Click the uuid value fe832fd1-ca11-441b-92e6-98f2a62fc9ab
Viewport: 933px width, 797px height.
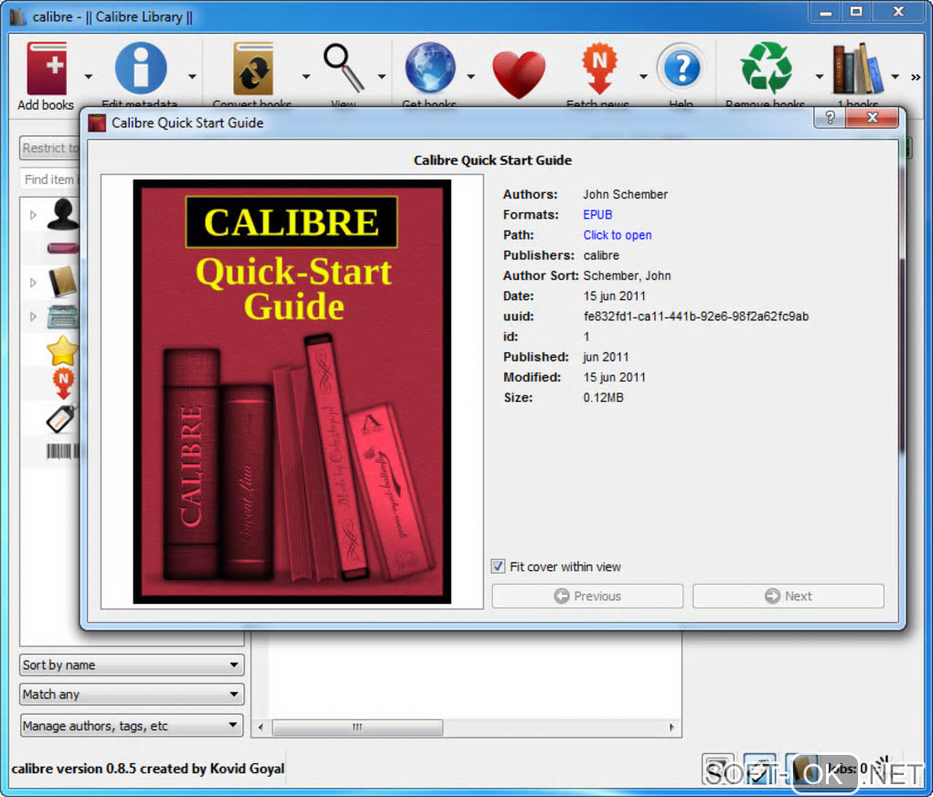click(x=695, y=316)
